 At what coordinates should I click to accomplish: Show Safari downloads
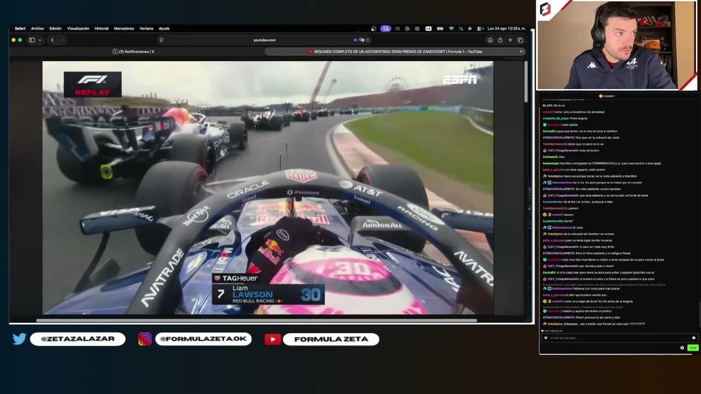click(x=490, y=40)
